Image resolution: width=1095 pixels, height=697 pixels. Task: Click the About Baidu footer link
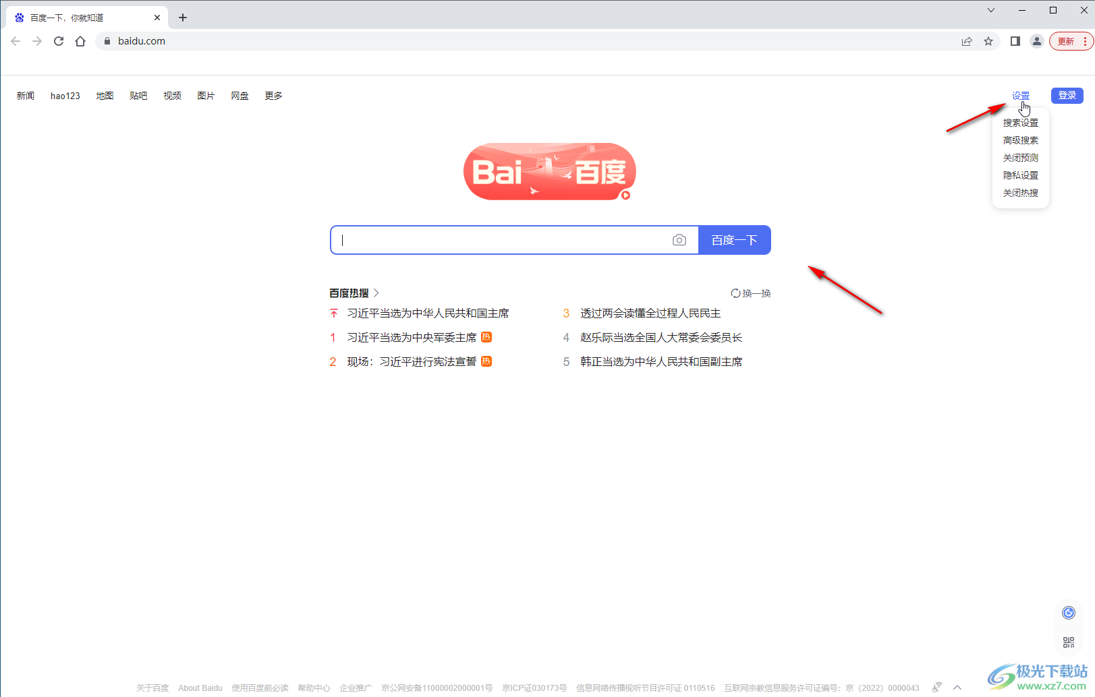(x=200, y=688)
